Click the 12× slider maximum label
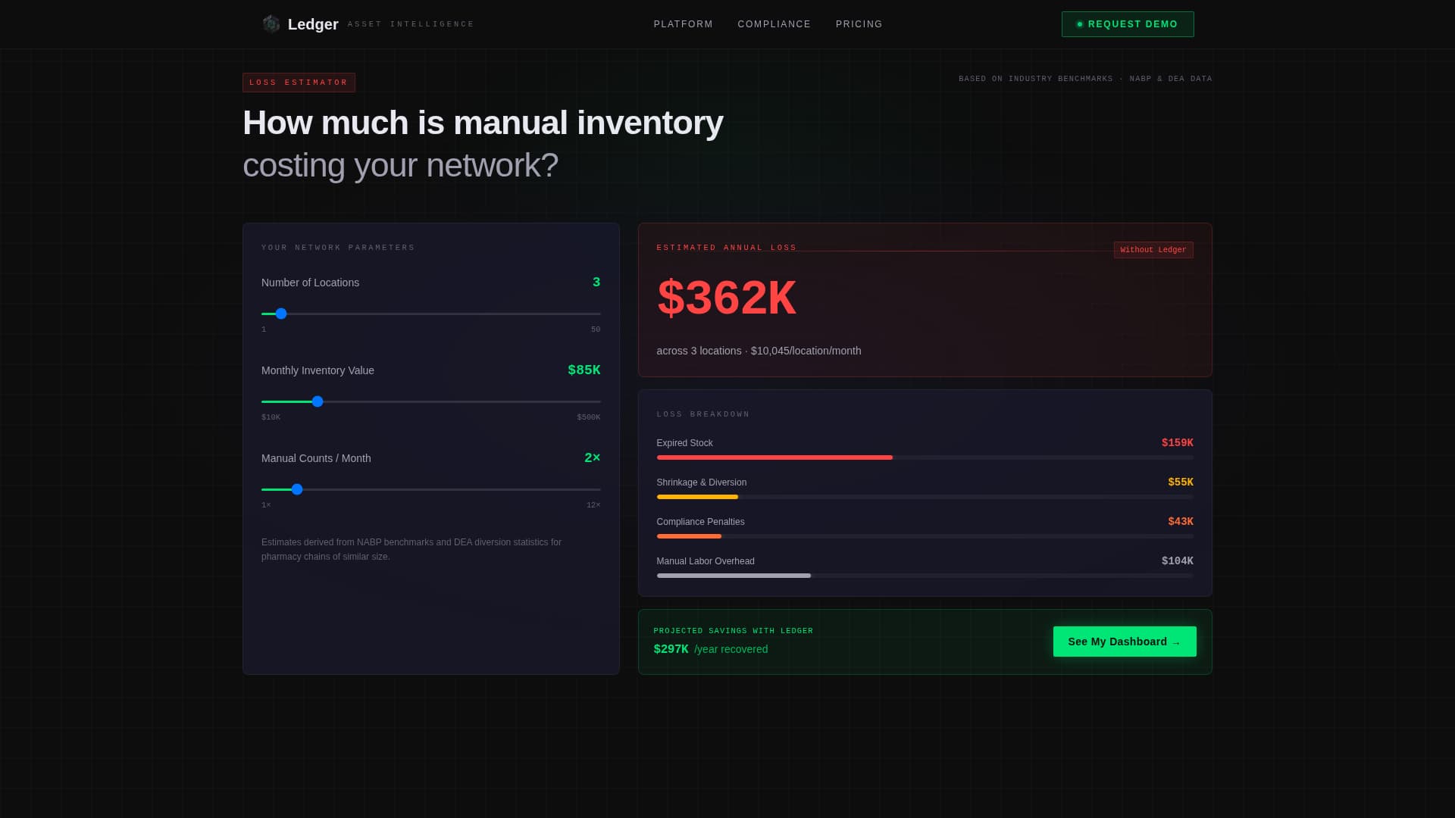The height and width of the screenshot is (818, 1455). tap(593, 505)
